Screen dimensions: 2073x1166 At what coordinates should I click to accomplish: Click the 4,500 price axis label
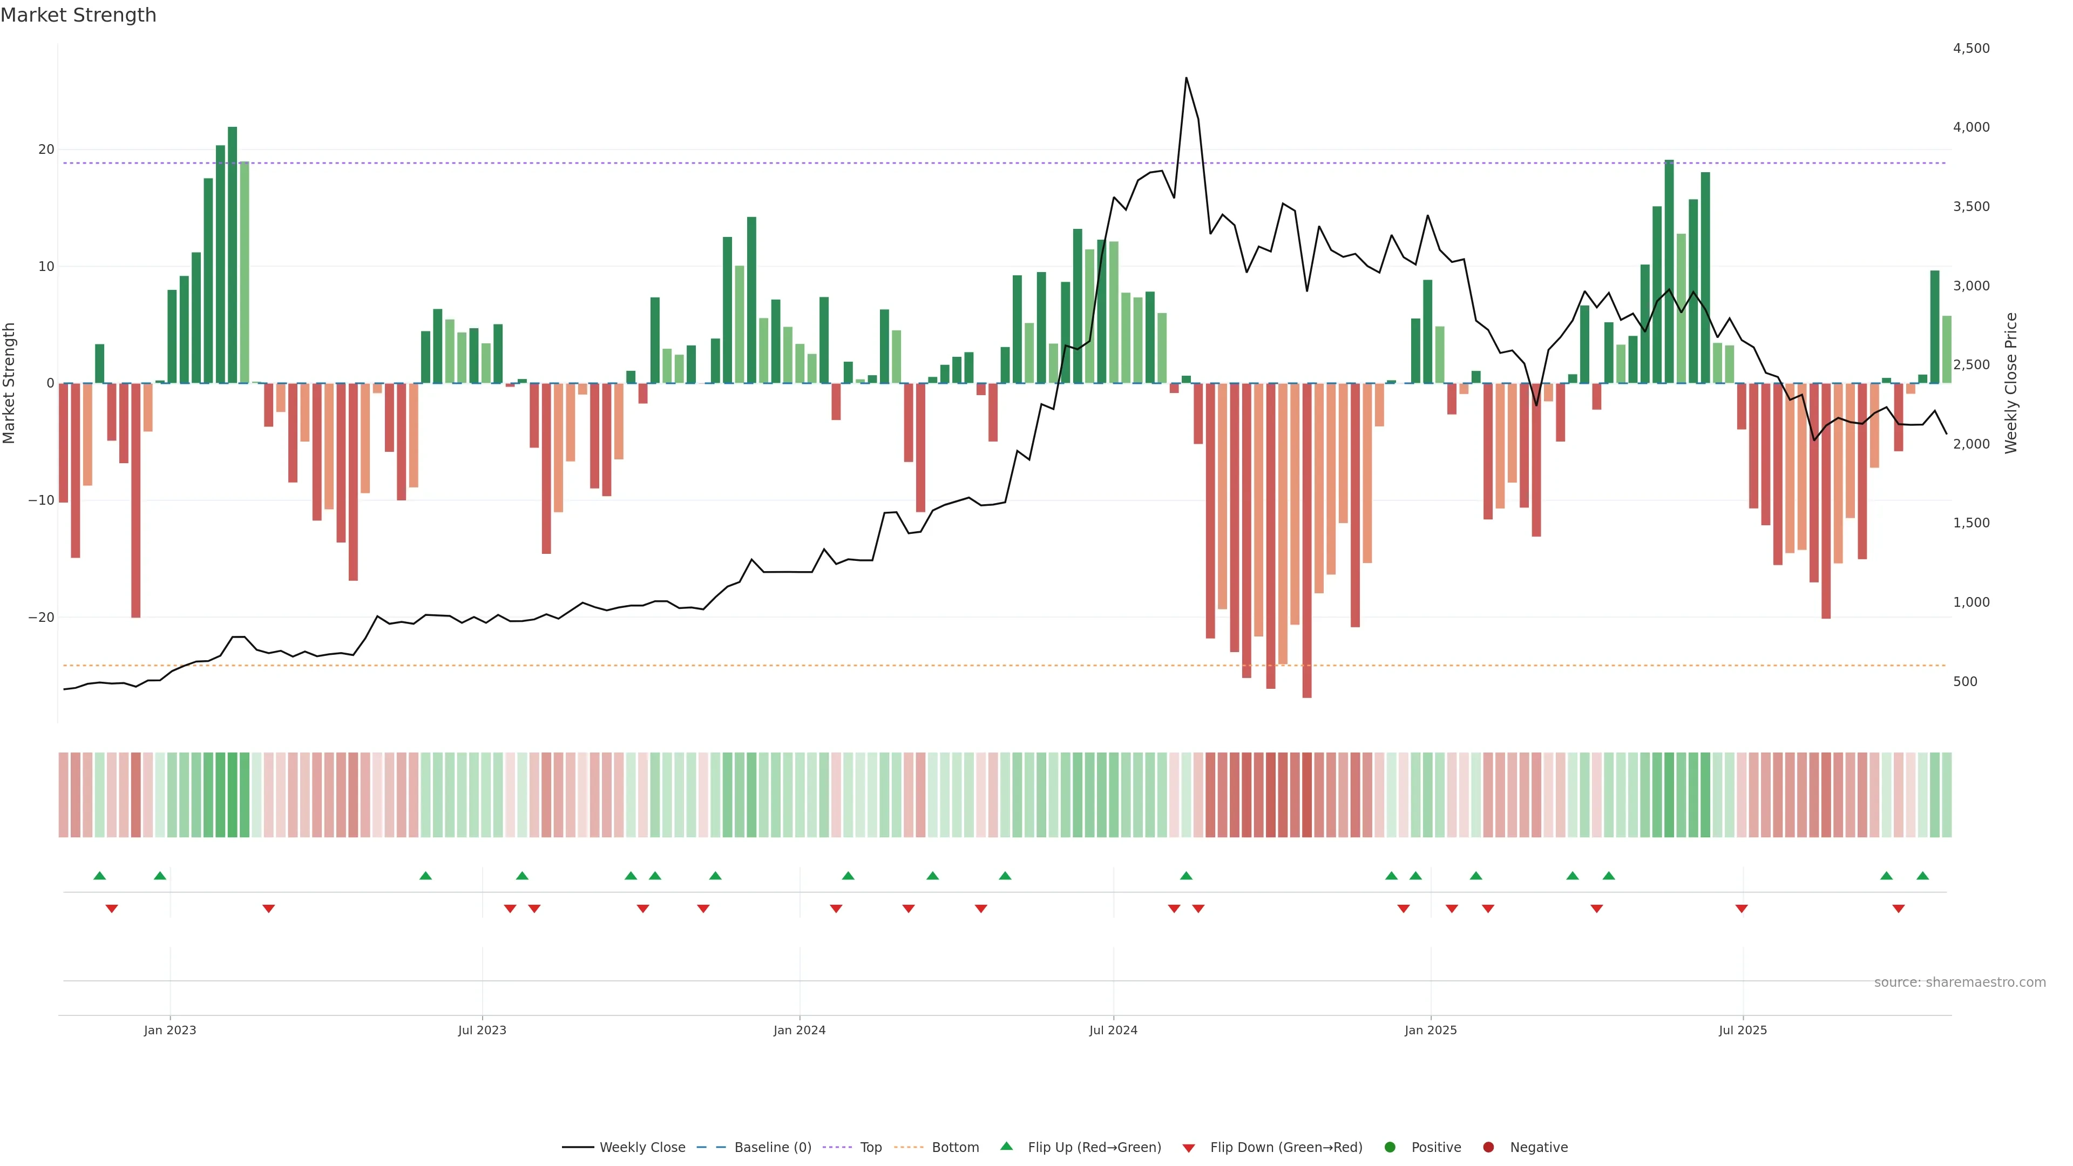[1971, 48]
